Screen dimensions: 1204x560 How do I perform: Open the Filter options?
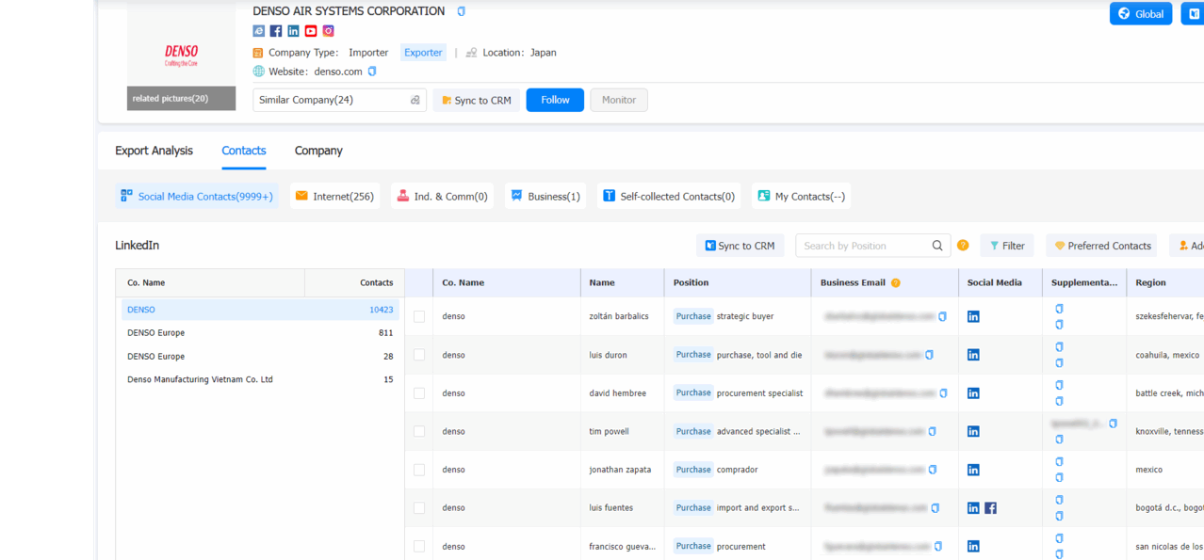pos(1007,246)
